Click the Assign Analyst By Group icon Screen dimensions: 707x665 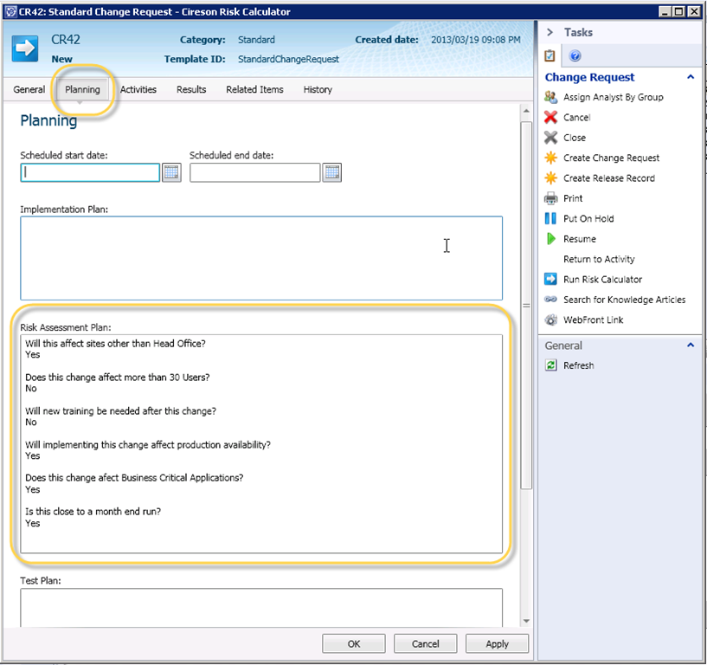(550, 97)
